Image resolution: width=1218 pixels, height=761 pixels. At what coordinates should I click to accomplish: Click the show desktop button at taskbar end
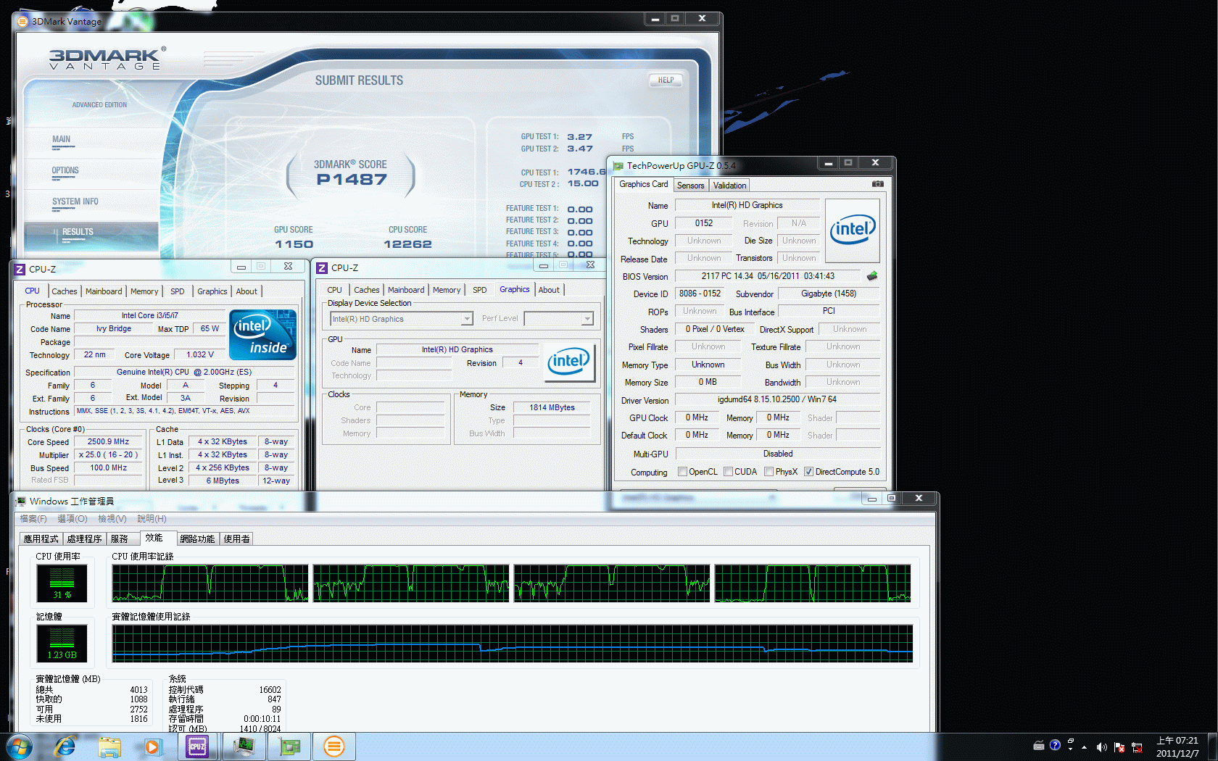click(1212, 747)
